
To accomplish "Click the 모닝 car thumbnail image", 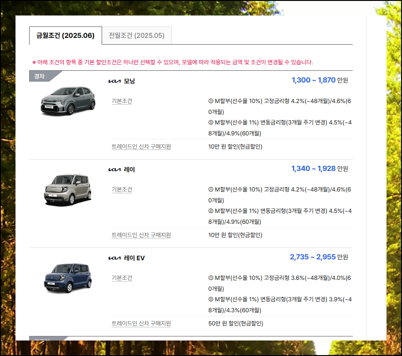I will pos(68,101).
